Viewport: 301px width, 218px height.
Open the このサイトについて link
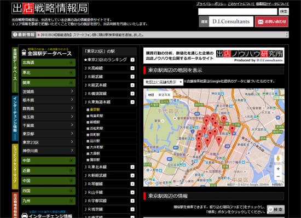click(x=241, y=4)
